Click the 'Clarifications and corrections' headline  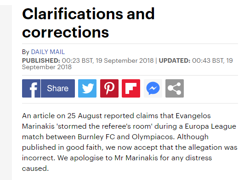88,23
